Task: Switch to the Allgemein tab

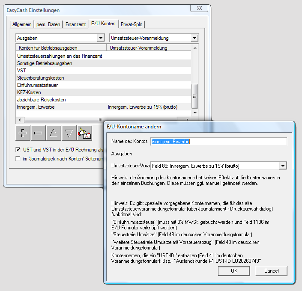Action: (22, 24)
